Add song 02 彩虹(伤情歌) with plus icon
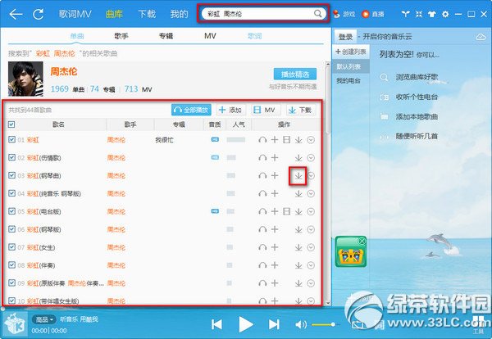Image resolution: width=492 pixels, height=339 pixels. coord(275,157)
